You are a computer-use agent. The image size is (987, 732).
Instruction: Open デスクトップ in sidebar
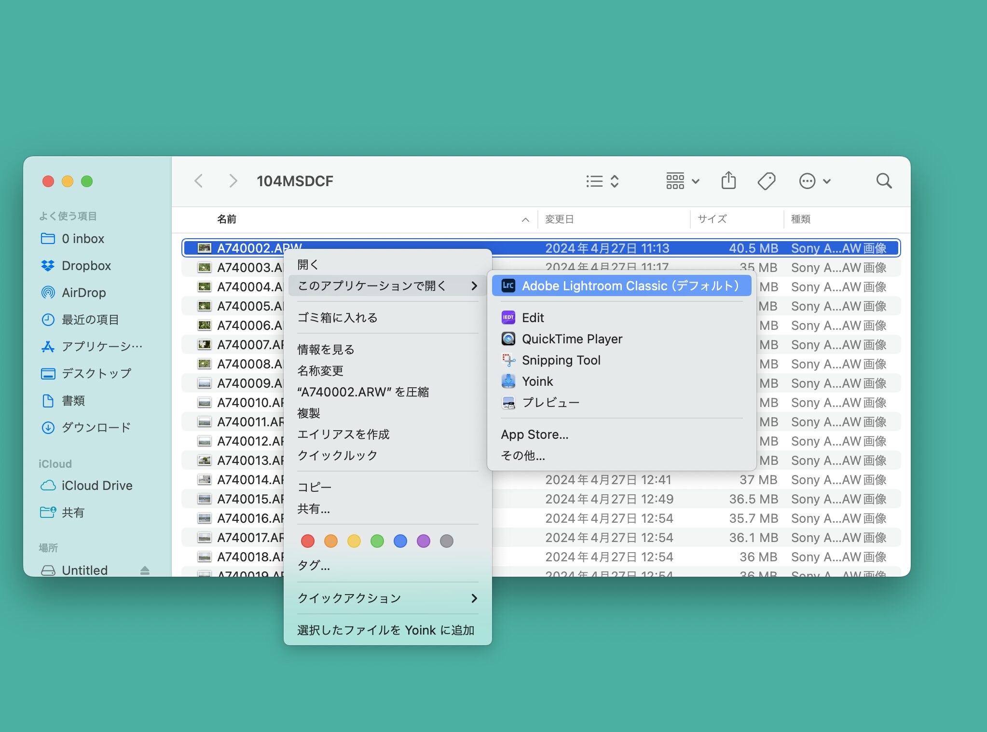(x=96, y=374)
